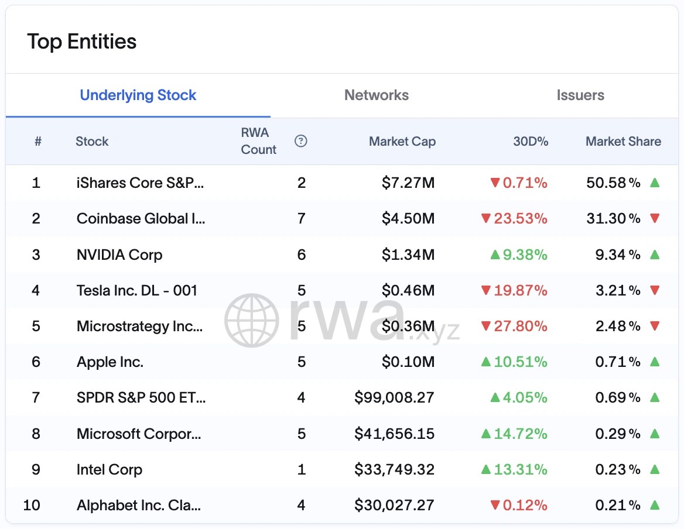Image resolution: width=684 pixels, height=529 pixels.
Task: Click the truncated Coinbase Global name
Action: coord(141,218)
